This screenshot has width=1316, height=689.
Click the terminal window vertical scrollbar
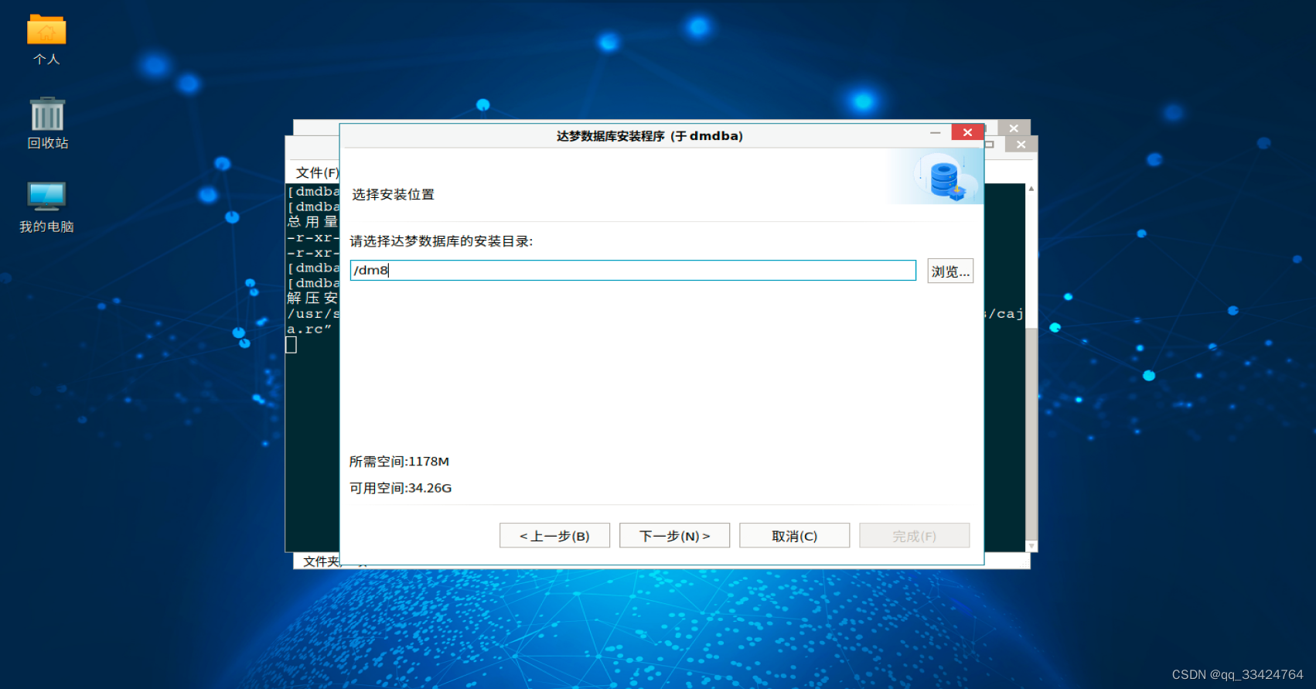click(x=1031, y=433)
